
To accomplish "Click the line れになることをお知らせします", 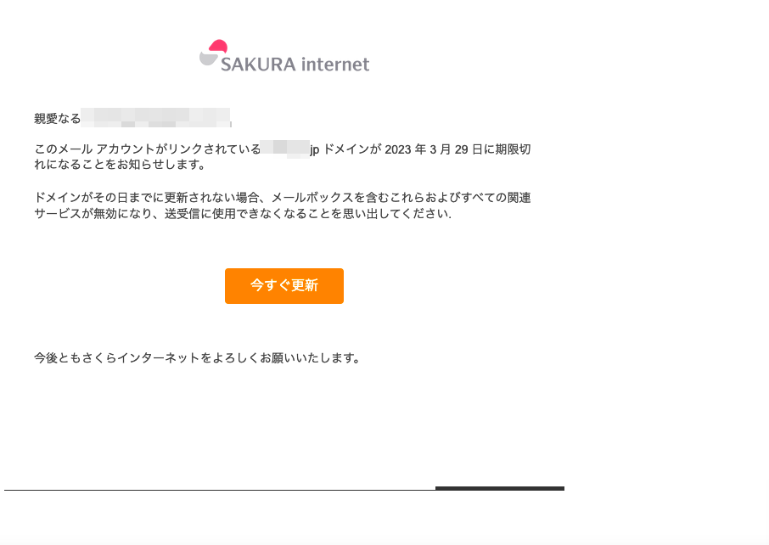I will pos(121,165).
